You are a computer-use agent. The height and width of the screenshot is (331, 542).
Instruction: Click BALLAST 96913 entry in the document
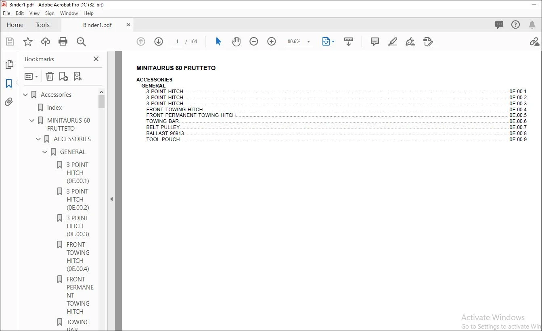pos(165,133)
